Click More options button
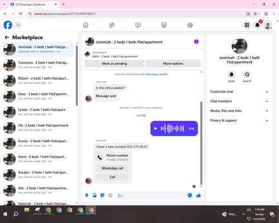 [173, 64]
